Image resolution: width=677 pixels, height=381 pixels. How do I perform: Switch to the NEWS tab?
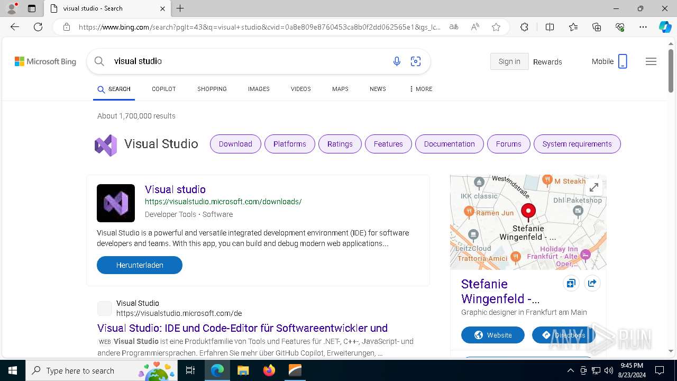(378, 89)
